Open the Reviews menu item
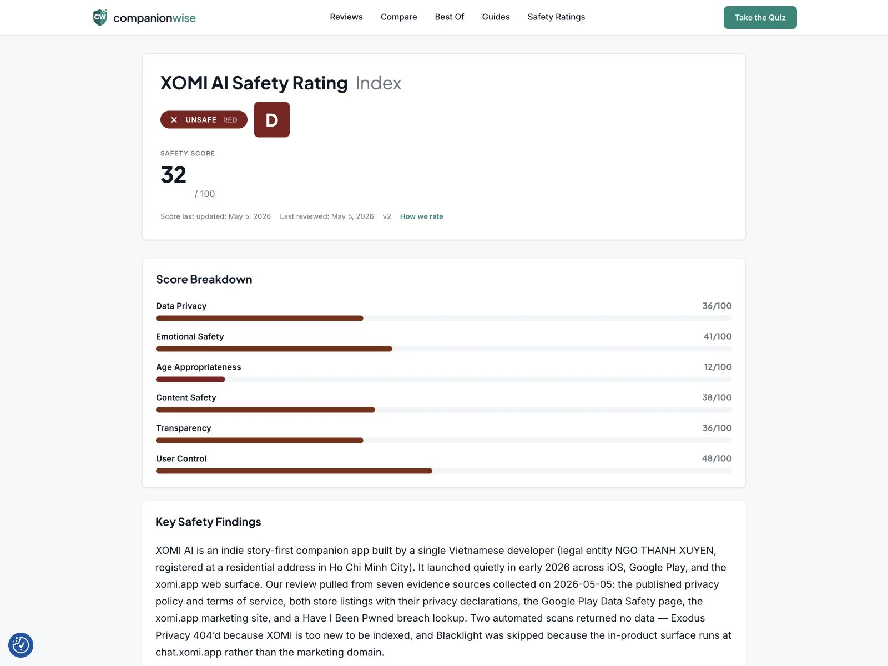Screen dimensions: 888x666 coord(346,17)
